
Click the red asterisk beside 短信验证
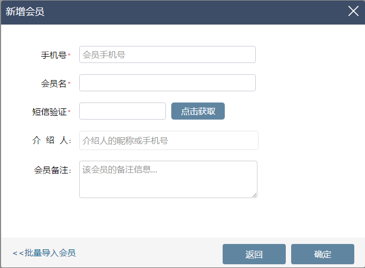[69, 111]
